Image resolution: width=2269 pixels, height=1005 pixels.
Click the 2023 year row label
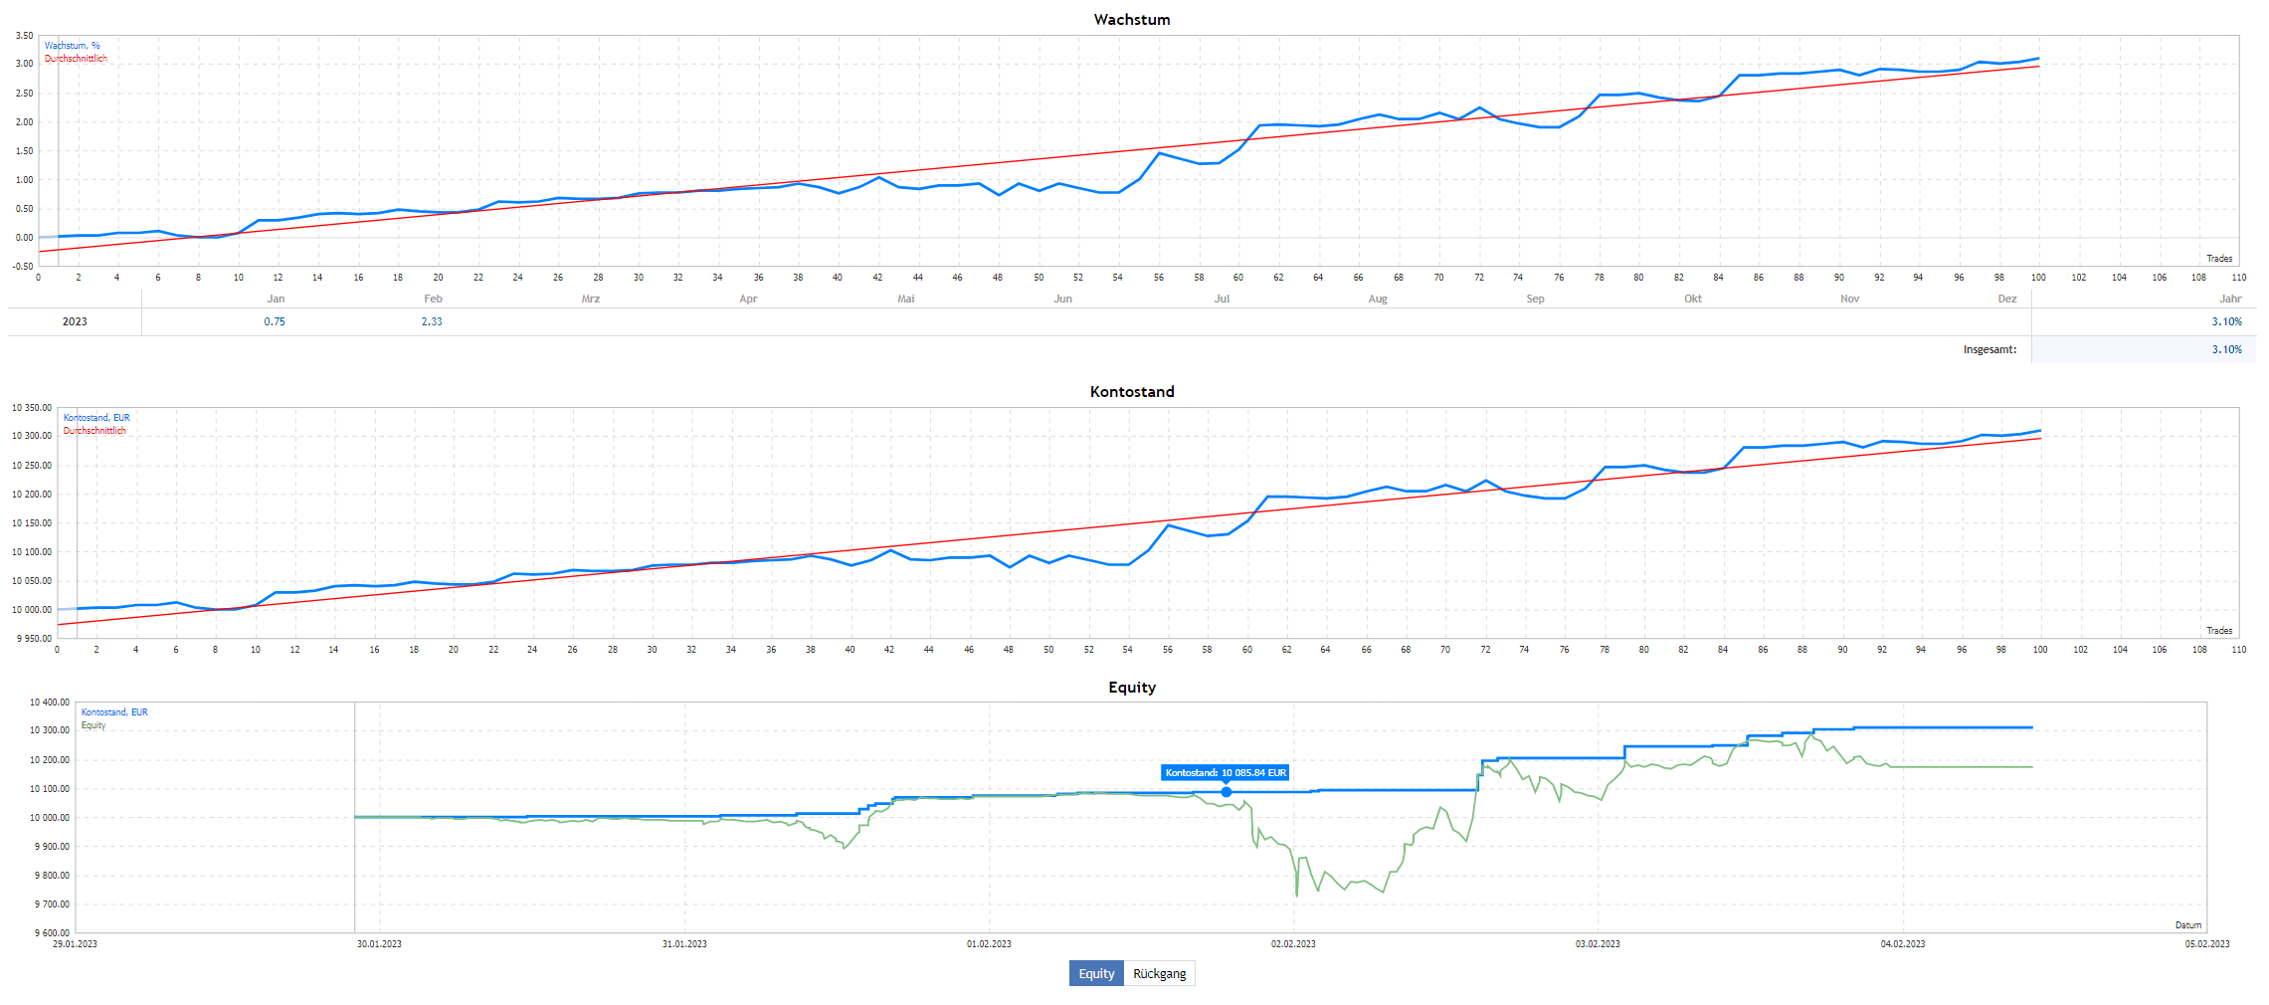[x=75, y=321]
